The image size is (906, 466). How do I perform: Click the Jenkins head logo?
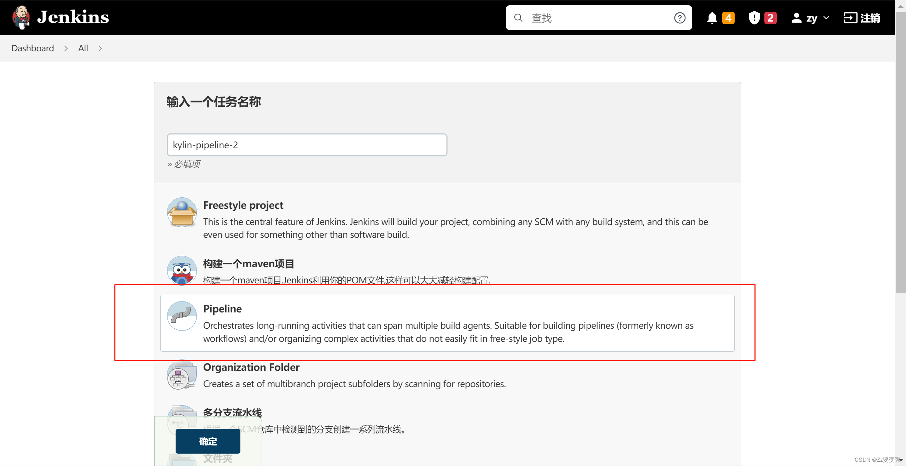[x=21, y=17]
